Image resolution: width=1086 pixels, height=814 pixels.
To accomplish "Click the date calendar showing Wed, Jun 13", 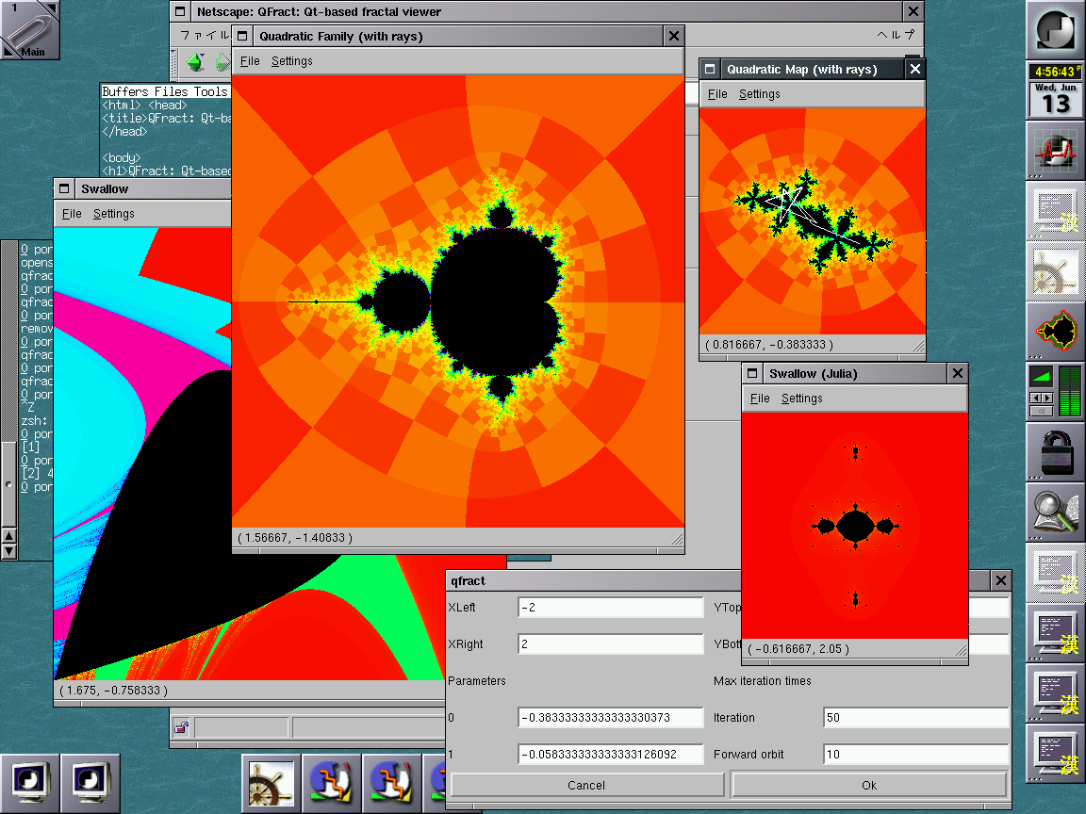I will point(1056,99).
